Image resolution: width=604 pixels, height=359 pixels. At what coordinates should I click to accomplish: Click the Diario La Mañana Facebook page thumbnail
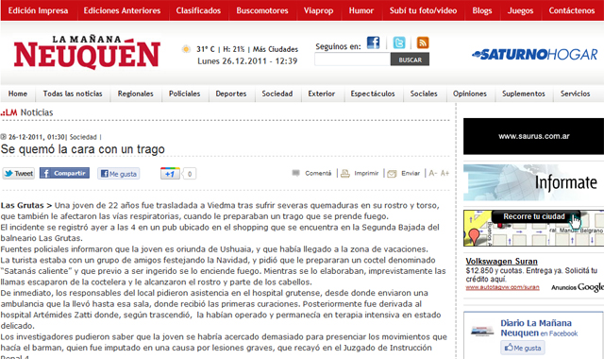(x=482, y=331)
